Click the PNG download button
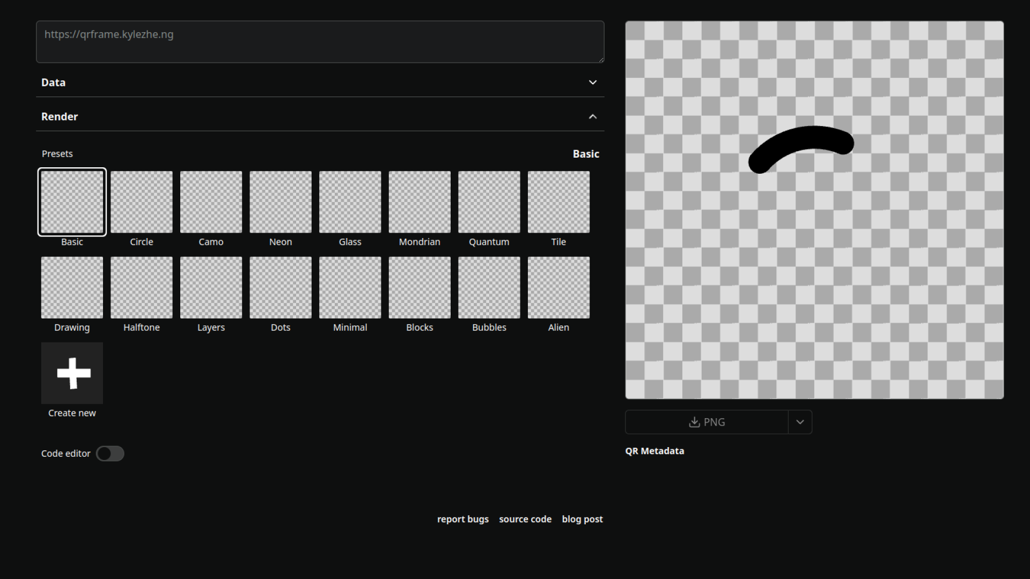This screenshot has height=579, width=1030. coord(707,422)
